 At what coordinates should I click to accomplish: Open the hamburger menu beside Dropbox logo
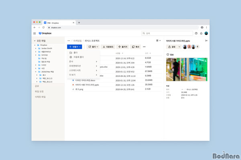(x=35, y=33)
